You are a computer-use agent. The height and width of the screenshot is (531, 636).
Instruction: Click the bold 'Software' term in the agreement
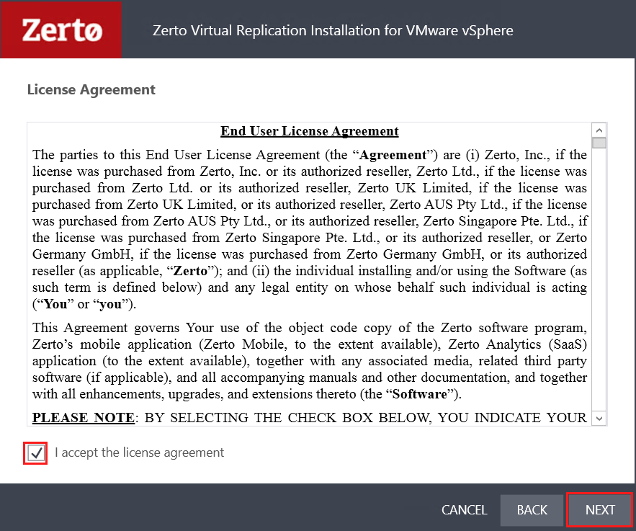pos(420,394)
